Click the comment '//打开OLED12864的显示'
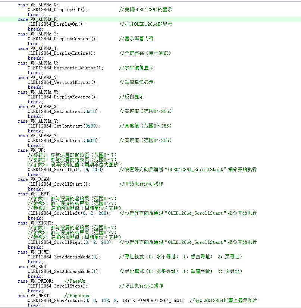Image resolution: width=301 pixels, height=308 pixels. (x=145, y=24)
